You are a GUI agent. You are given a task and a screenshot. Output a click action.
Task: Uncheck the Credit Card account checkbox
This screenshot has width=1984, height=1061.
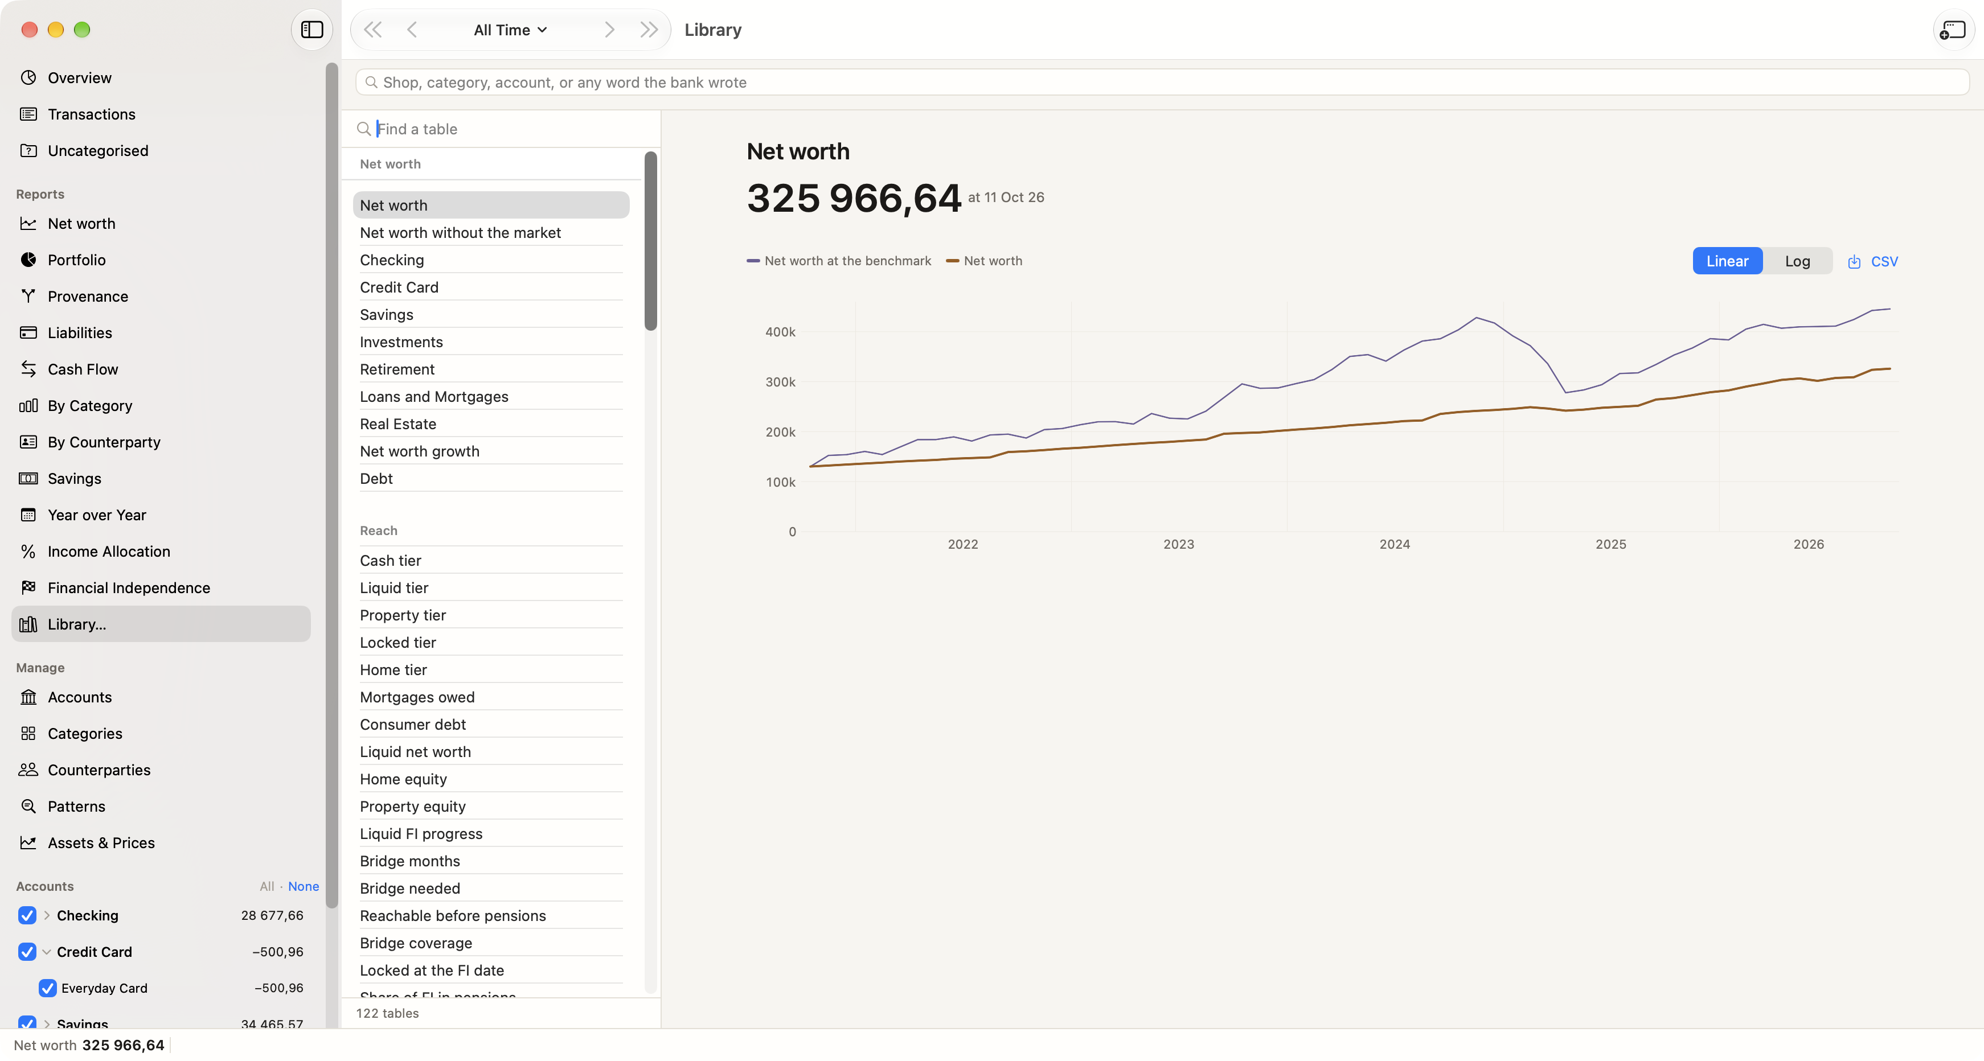[27, 952]
